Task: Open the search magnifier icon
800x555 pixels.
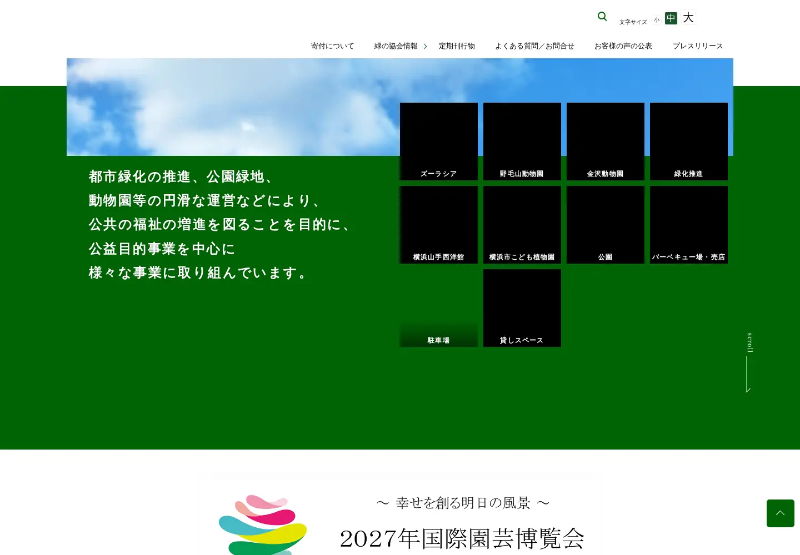Action: pyautogui.click(x=602, y=17)
